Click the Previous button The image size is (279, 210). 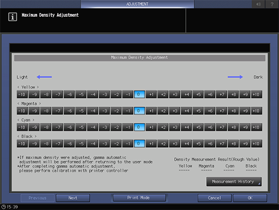(x=37, y=198)
